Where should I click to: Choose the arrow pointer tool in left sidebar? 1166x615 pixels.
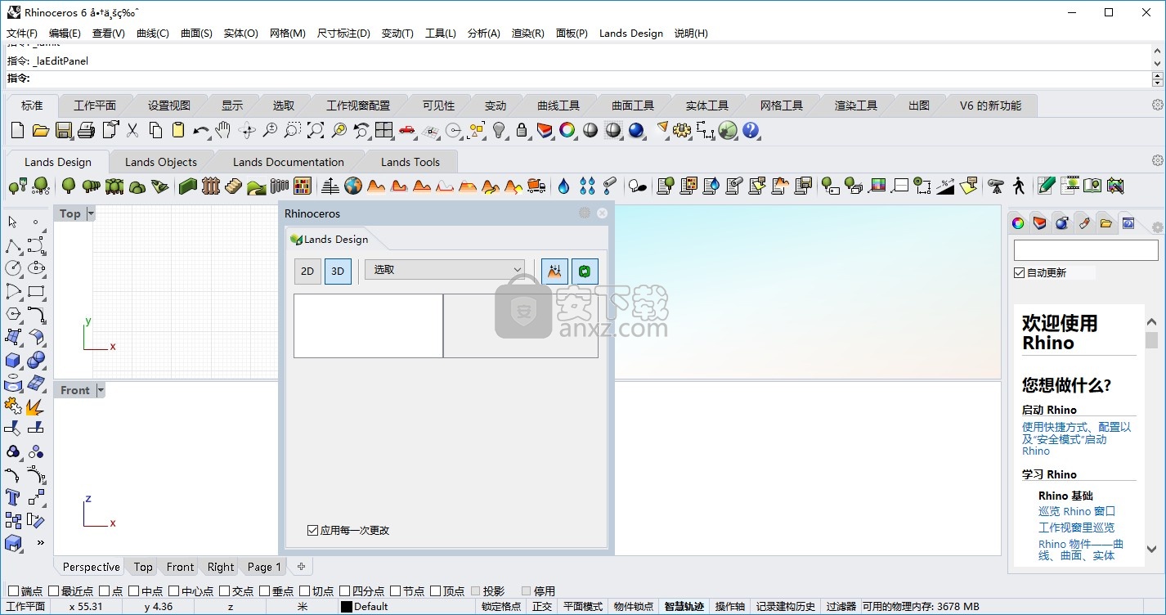[13, 222]
